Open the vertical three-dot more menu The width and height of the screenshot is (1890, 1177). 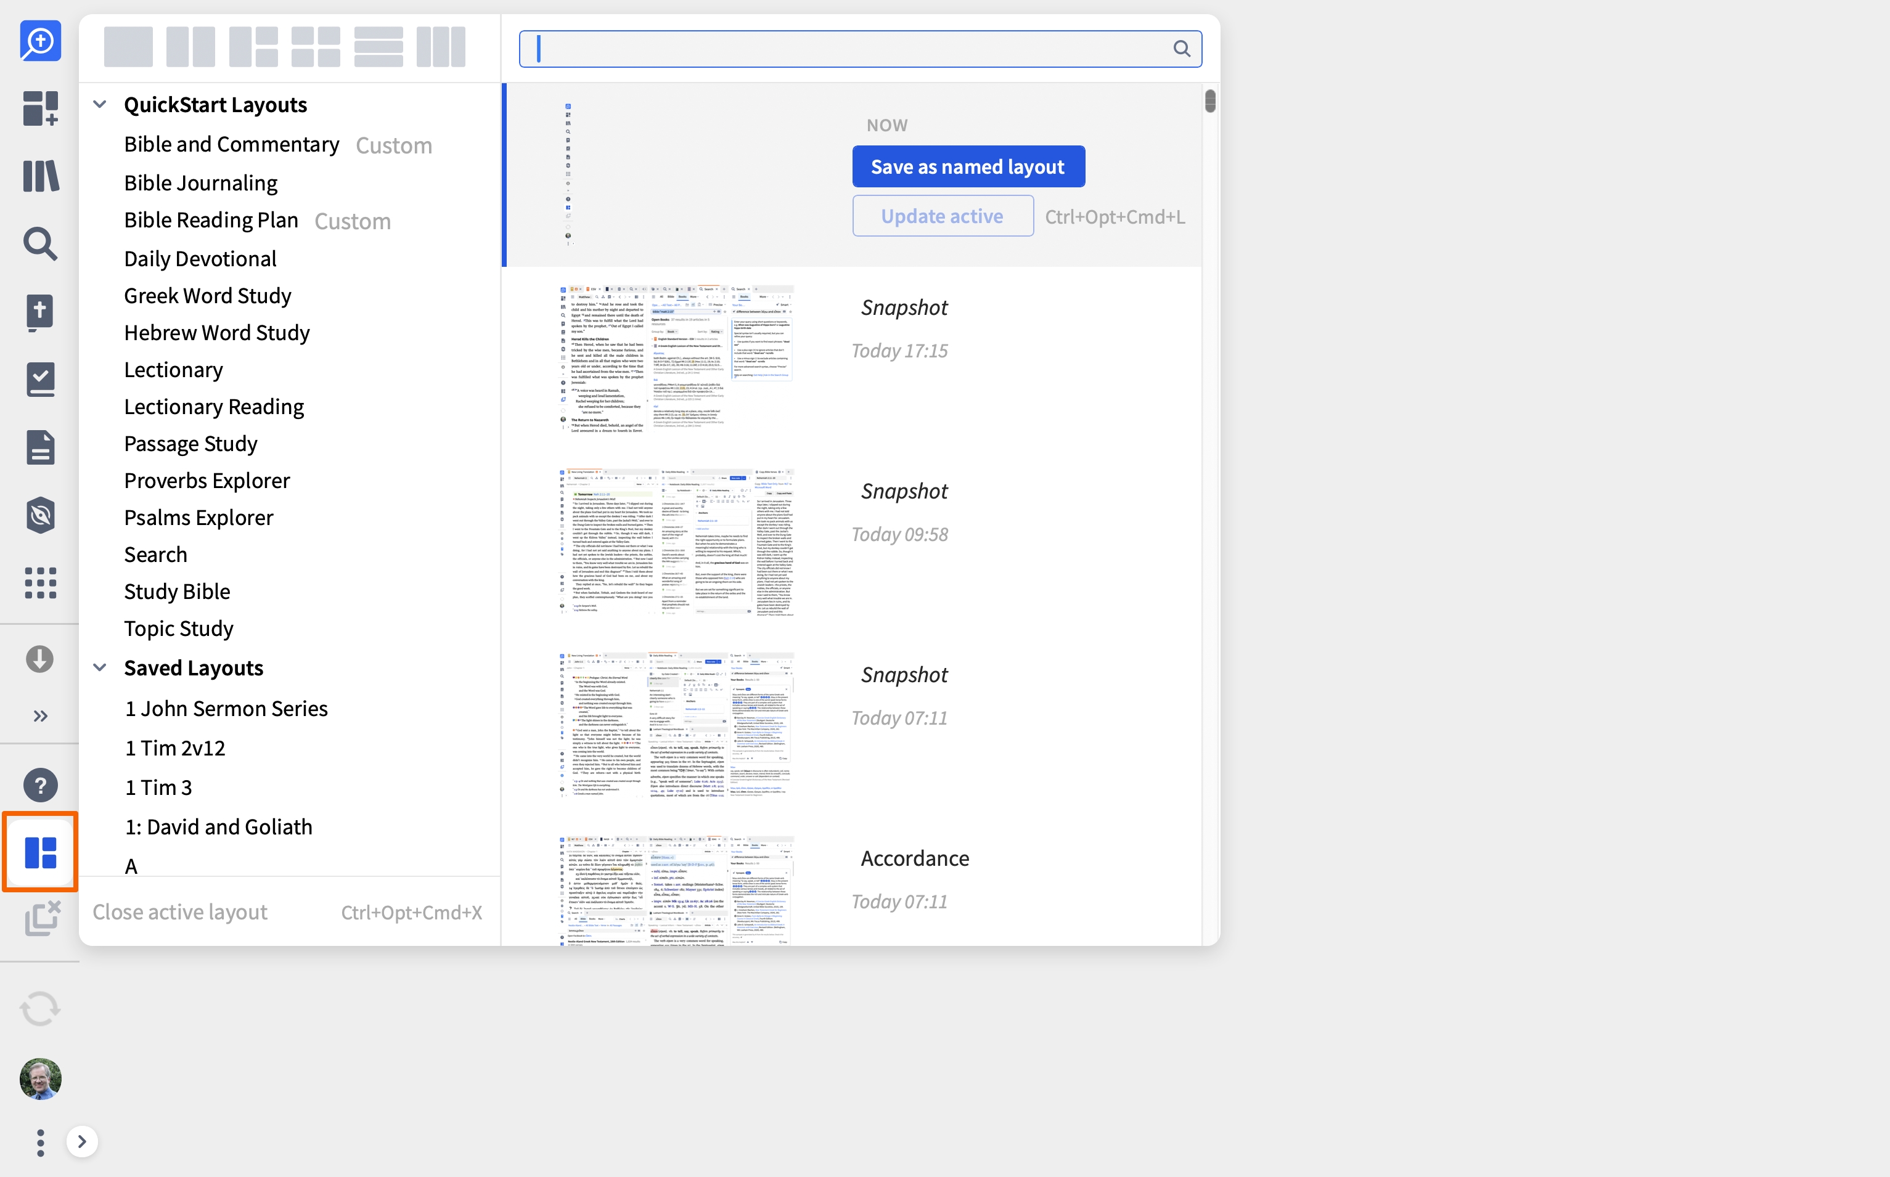coord(41,1142)
